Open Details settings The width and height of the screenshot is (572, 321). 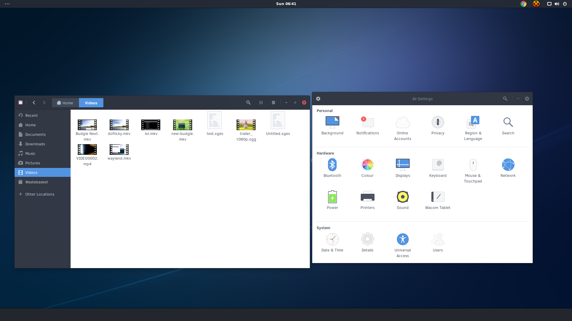367,243
